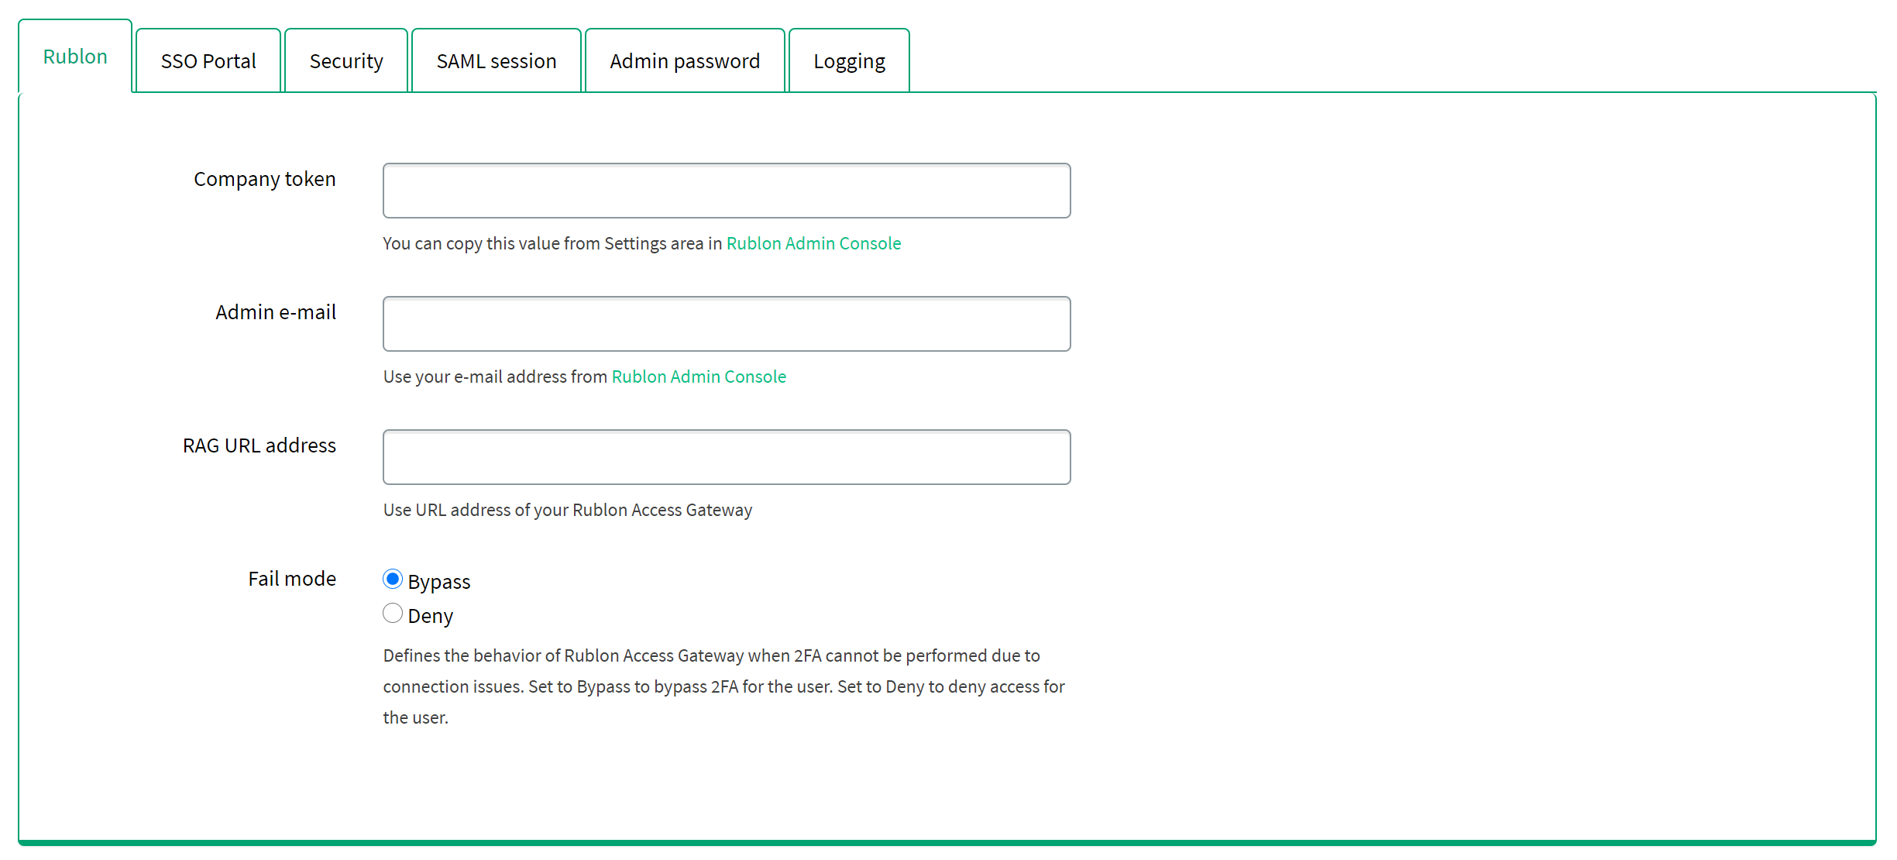Choose the Deny fail mode radio button
This screenshot has width=1897, height=860.
(393, 614)
